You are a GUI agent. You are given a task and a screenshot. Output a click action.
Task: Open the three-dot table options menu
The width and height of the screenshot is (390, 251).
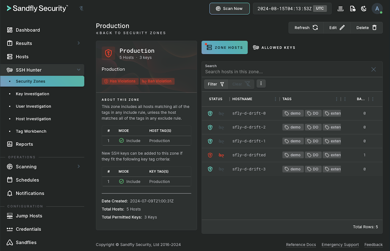pyautogui.click(x=261, y=84)
